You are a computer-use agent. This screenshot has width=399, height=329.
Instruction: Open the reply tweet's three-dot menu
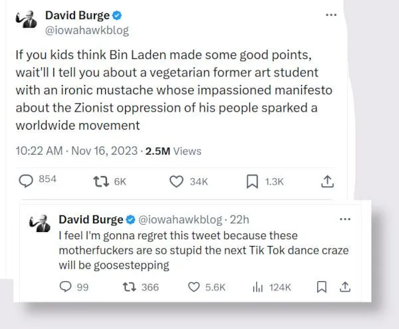click(x=344, y=219)
